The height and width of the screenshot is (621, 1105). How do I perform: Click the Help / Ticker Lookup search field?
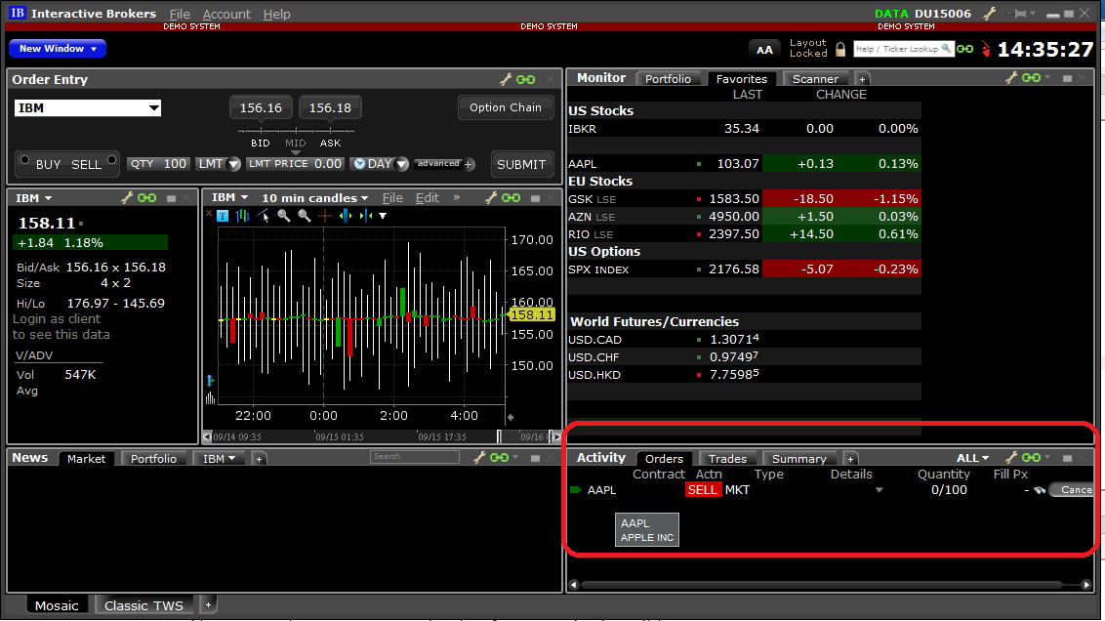(x=903, y=49)
